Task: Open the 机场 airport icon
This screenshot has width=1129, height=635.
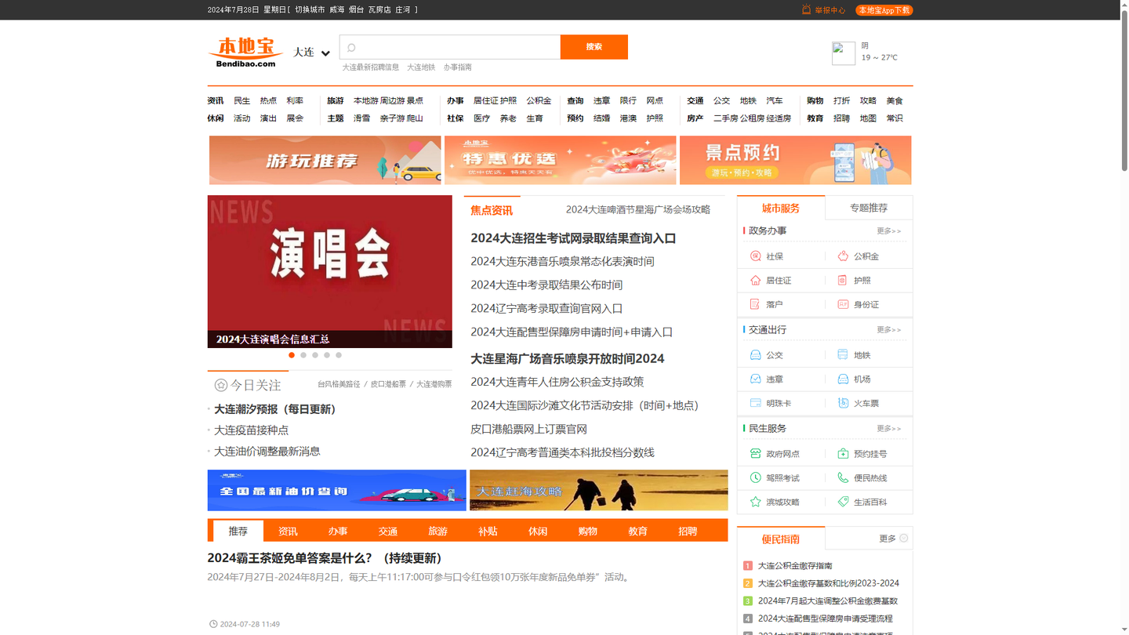Action: point(843,379)
